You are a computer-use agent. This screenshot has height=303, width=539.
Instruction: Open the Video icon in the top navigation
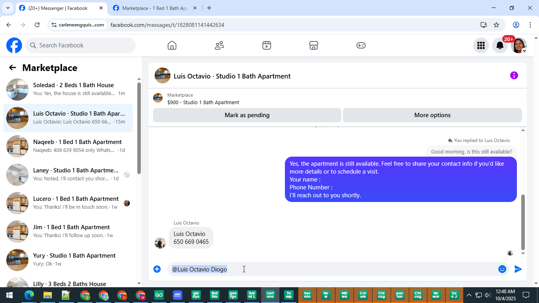[267, 45]
